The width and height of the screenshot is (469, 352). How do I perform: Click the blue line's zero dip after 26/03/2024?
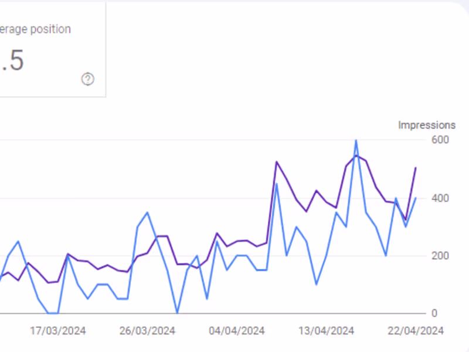(x=177, y=313)
